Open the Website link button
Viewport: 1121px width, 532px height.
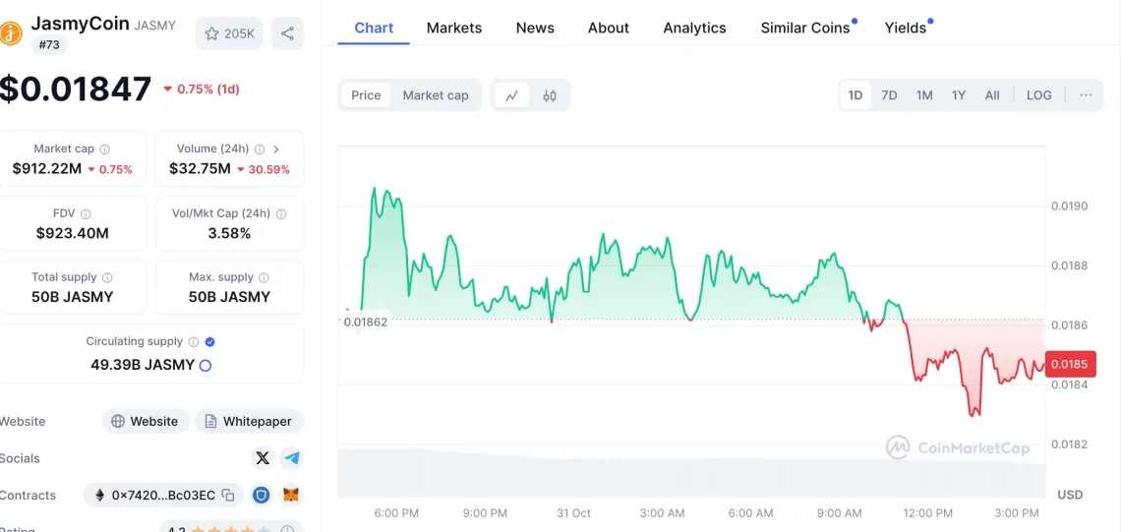coord(146,421)
